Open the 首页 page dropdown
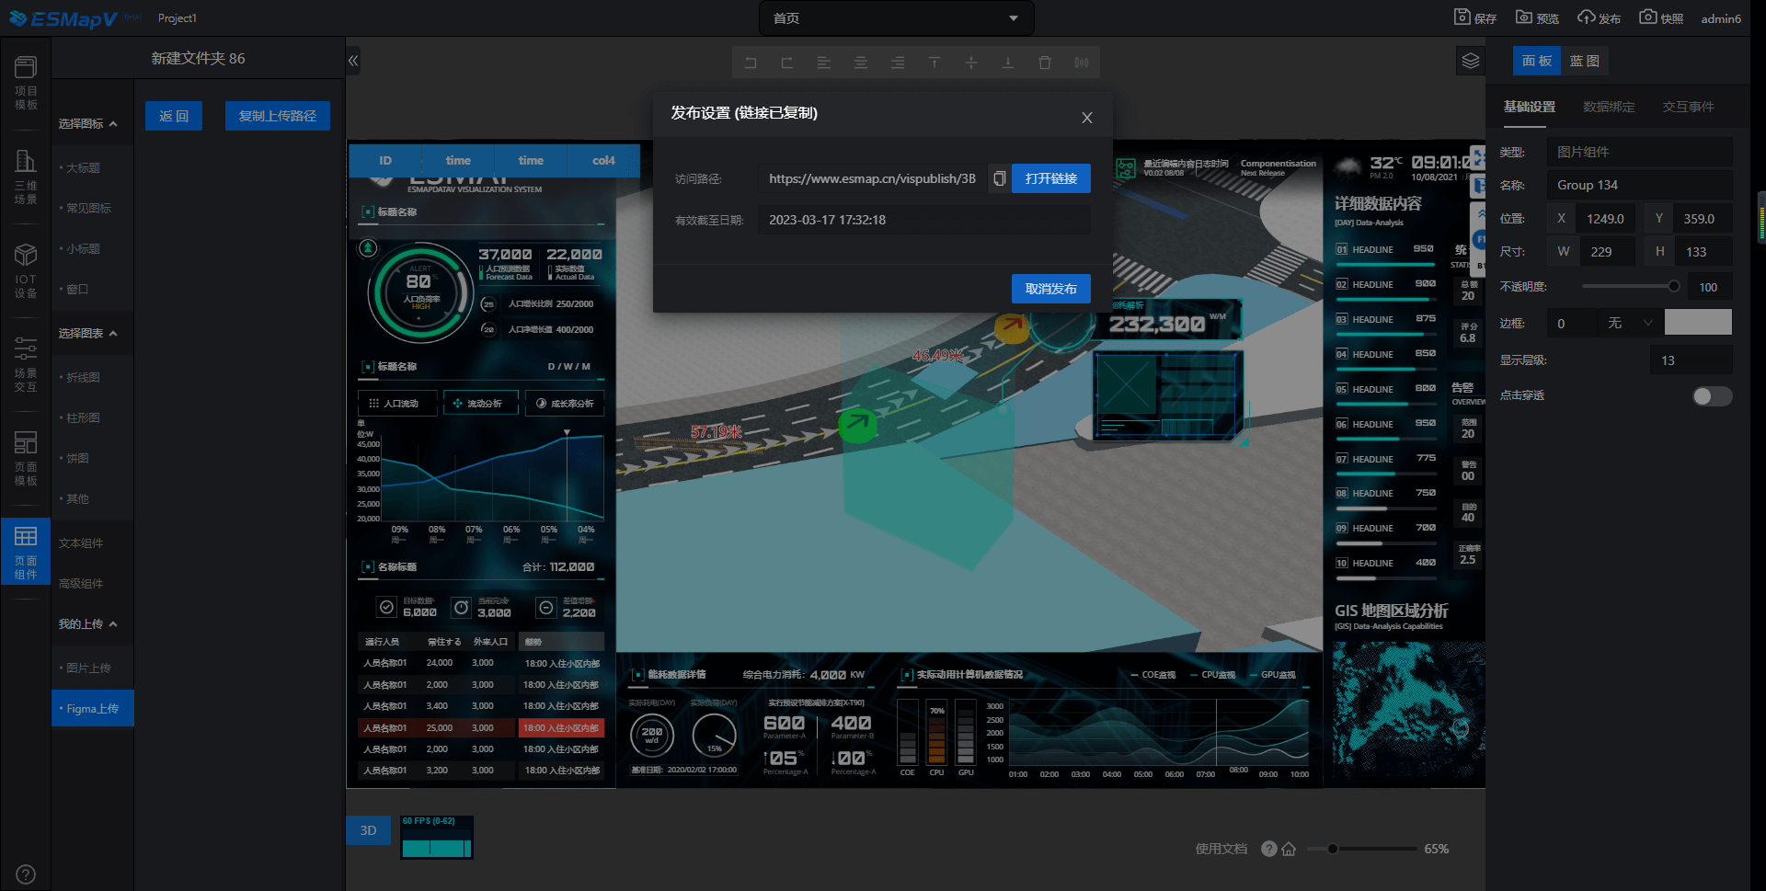Image resolution: width=1766 pixels, height=891 pixels. click(896, 18)
